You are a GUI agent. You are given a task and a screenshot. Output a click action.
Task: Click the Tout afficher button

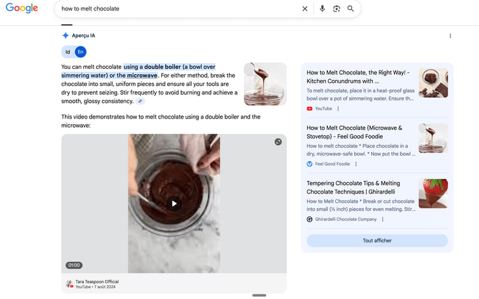(377, 240)
